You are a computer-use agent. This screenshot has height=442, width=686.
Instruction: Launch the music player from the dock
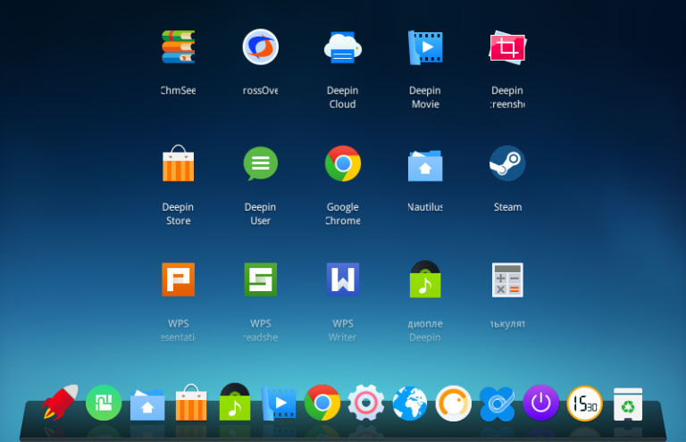(x=235, y=402)
